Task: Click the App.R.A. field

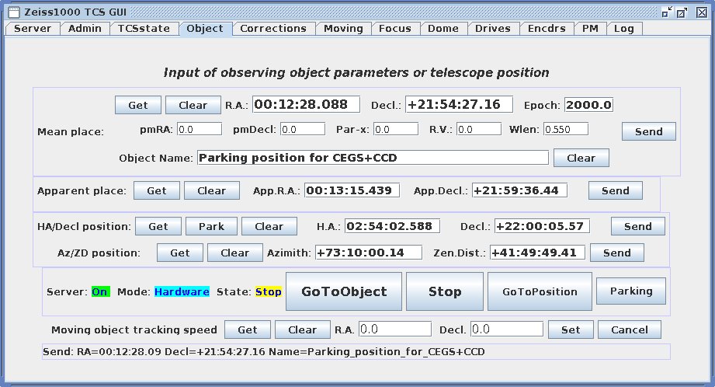Action: (x=352, y=190)
